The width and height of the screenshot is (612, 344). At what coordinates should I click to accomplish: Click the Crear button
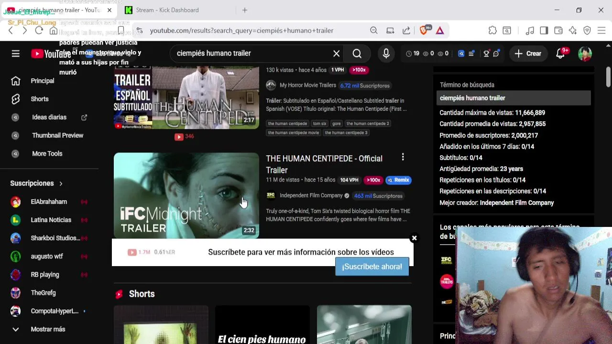(528, 54)
